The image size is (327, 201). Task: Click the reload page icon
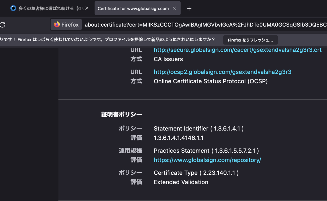pyautogui.click(x=2, y=25)
